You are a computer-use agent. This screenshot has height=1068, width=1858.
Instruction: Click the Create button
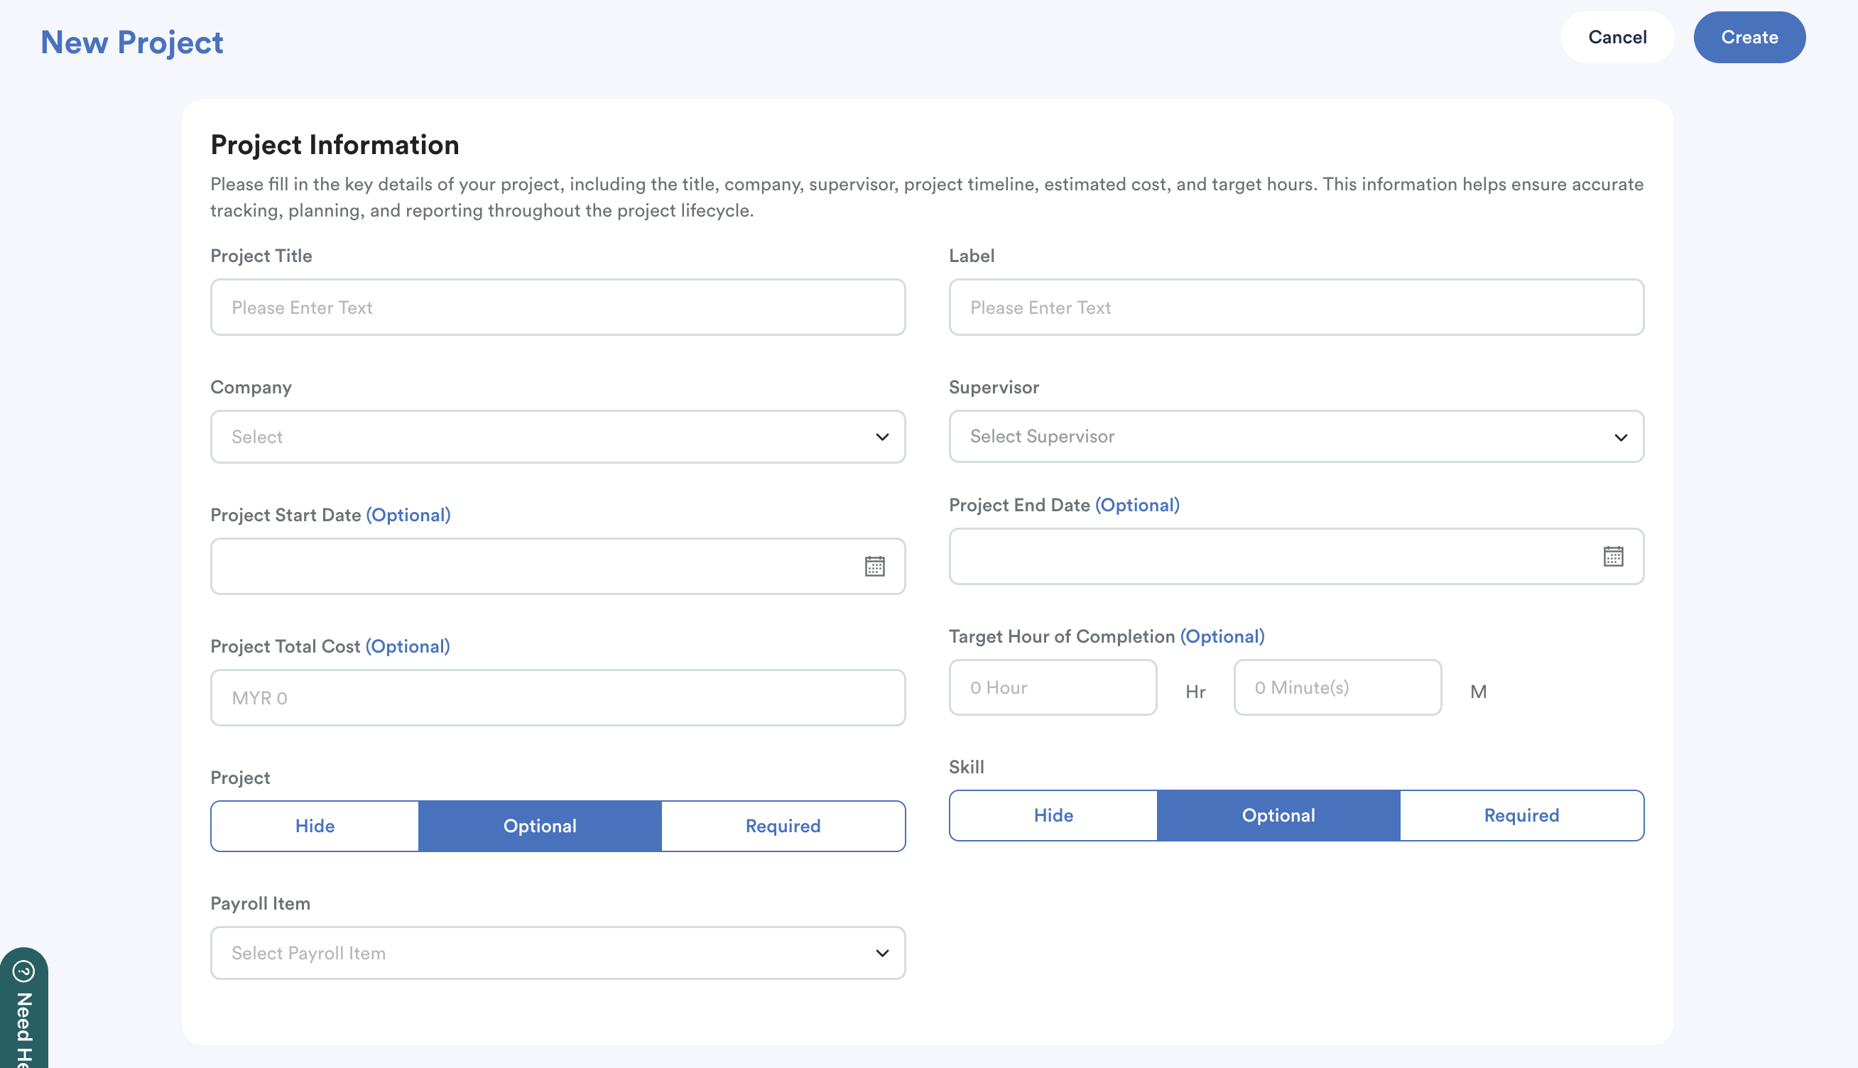click(1749, 38)
